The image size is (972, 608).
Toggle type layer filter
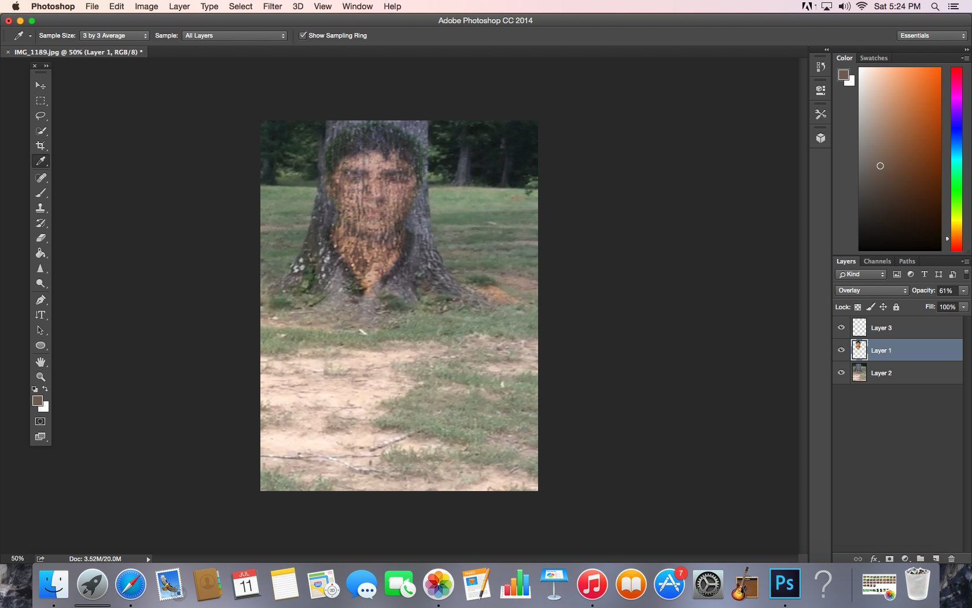pos(925,274)
